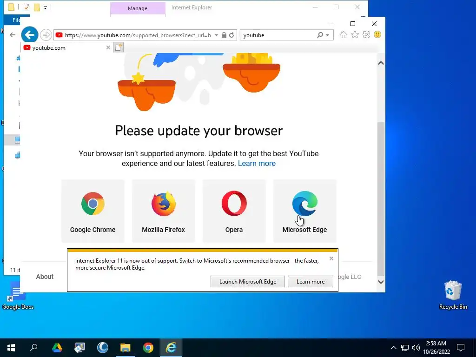Open quick access toolbar dropdown in Explorer

(x=45, y=7)
